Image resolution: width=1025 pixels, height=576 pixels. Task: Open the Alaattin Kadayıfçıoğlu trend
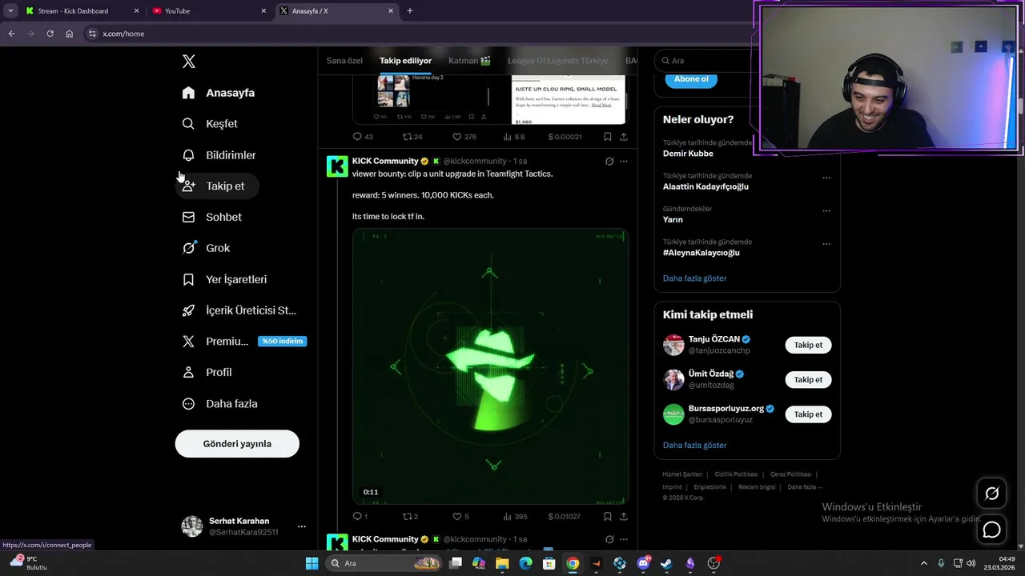point(705,186)
